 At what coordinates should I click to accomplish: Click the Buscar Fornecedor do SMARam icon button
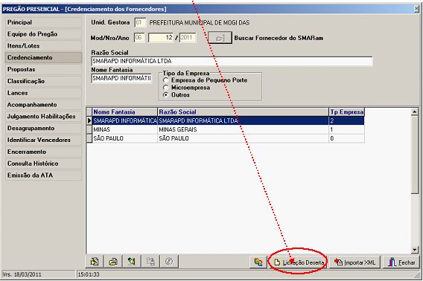(x=220, y=38)
